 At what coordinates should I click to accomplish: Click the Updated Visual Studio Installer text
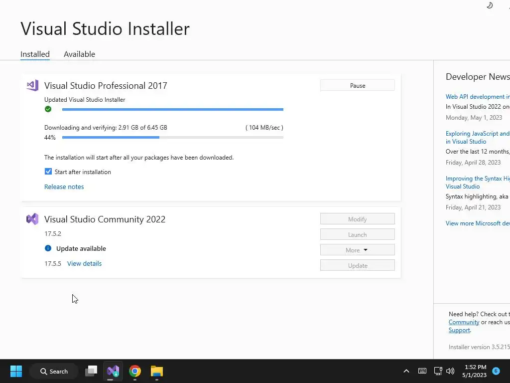(85, 100)
